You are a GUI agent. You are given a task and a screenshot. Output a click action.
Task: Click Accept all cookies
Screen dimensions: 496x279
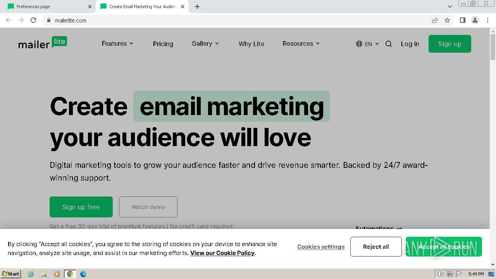444,247
